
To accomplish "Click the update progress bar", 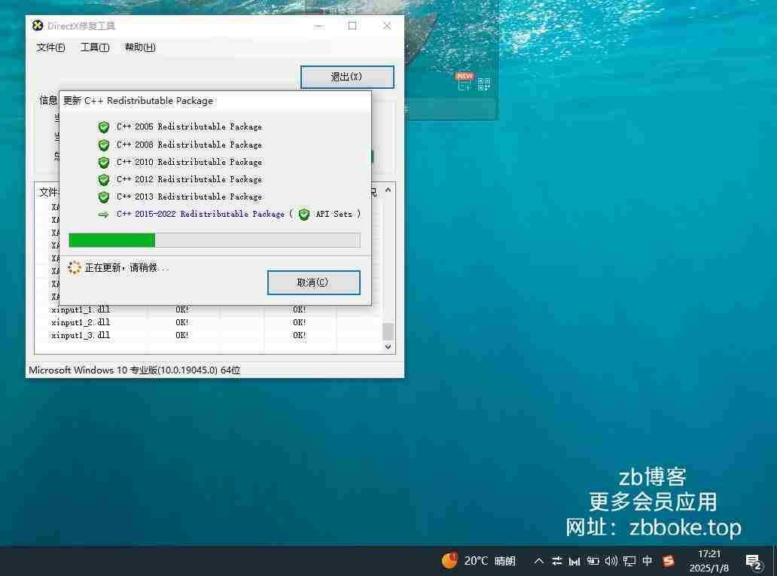I will point(215,240).
